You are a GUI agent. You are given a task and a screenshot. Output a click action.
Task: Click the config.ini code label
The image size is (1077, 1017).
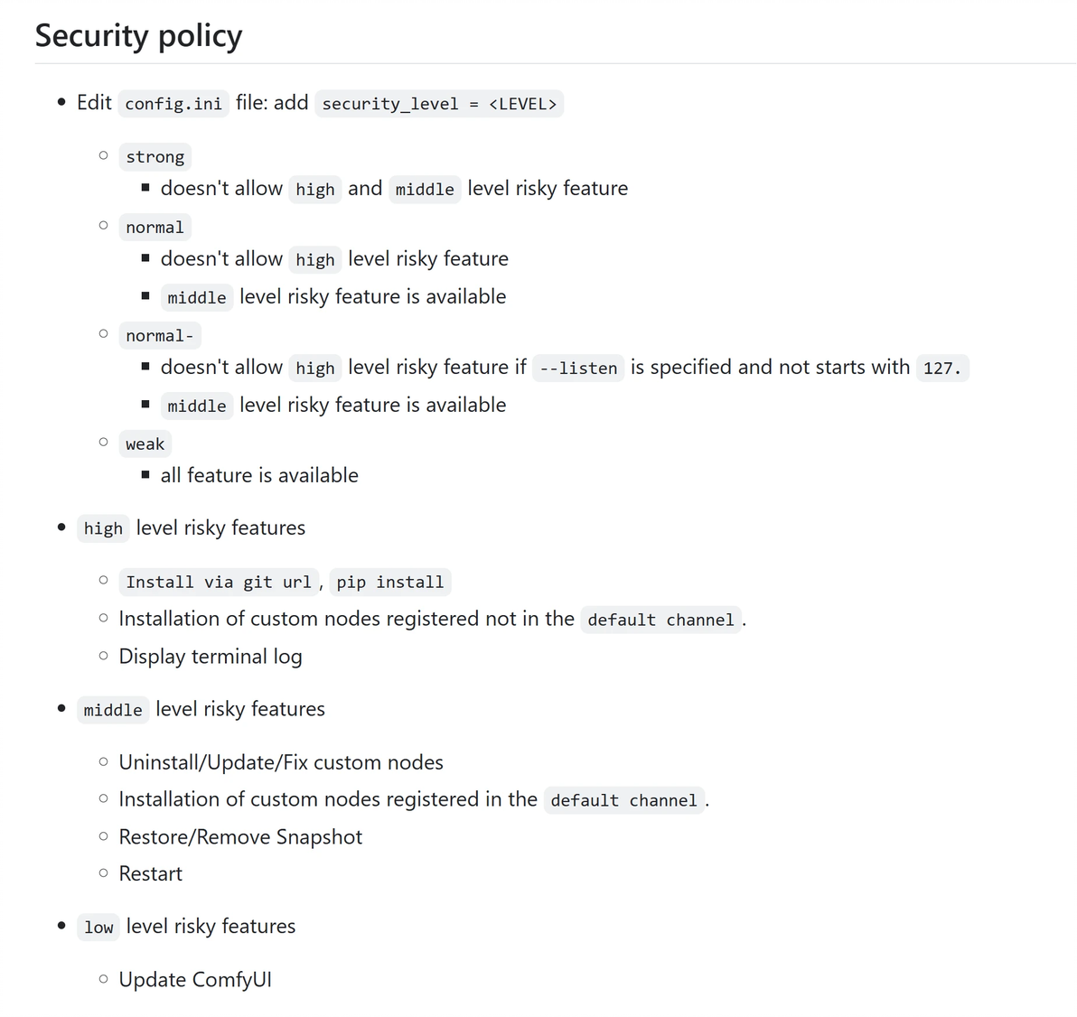pyautogui.click(x=173, y=104)
